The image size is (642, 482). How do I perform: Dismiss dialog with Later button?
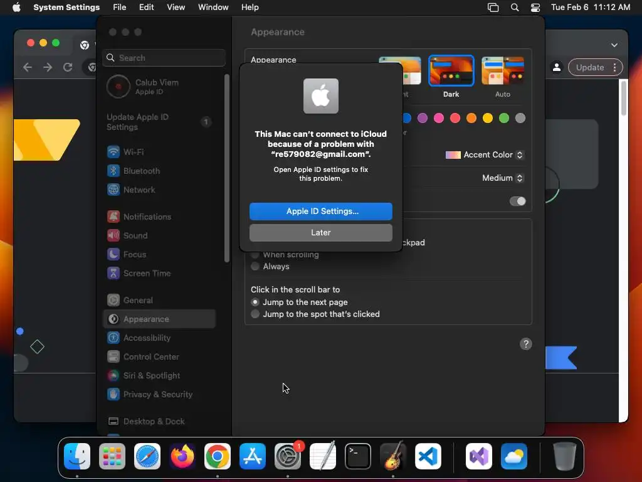click(321, 233)
